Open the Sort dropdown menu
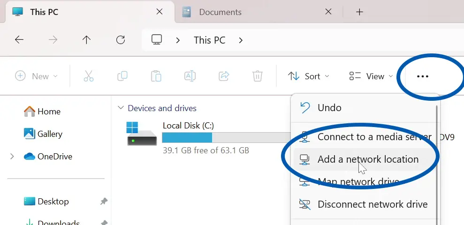This screenshot has width=464, height=225. click(308, 76)
